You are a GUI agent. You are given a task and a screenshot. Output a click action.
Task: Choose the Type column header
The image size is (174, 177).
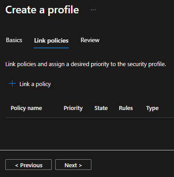coord(152,108)
